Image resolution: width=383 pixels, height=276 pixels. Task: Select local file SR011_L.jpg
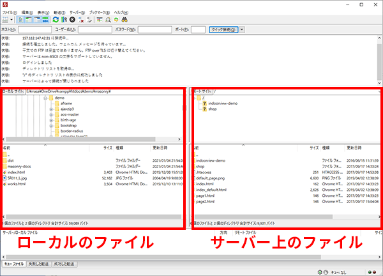[17, 178]
